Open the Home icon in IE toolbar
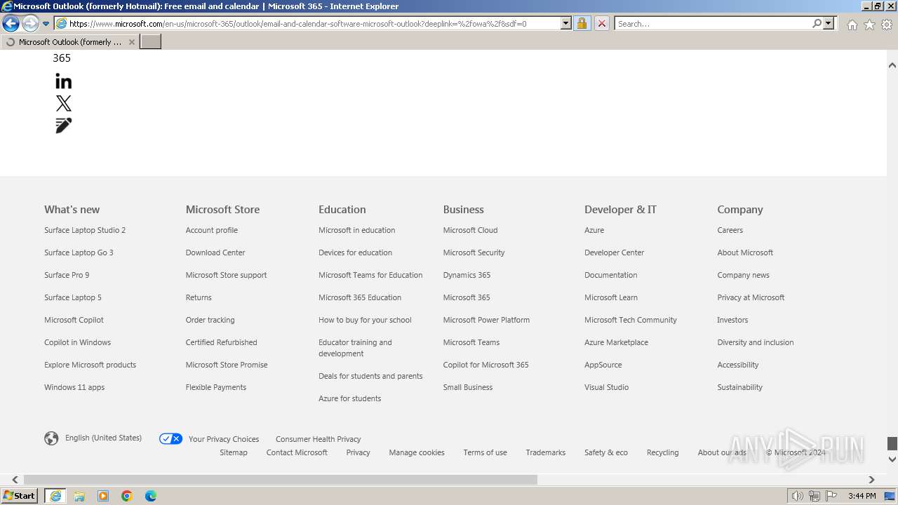Viewport: 898px width, 505px height. pos(852,25)
